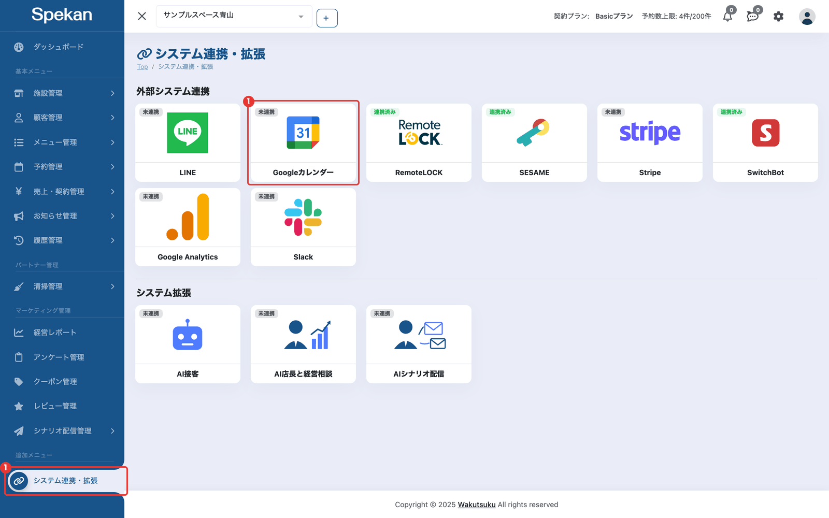Close the sidebar with the X icon
Viewport: 829px width, 518px height.
pos(142,16)
